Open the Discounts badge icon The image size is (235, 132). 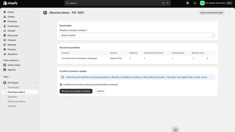(5, 35)
